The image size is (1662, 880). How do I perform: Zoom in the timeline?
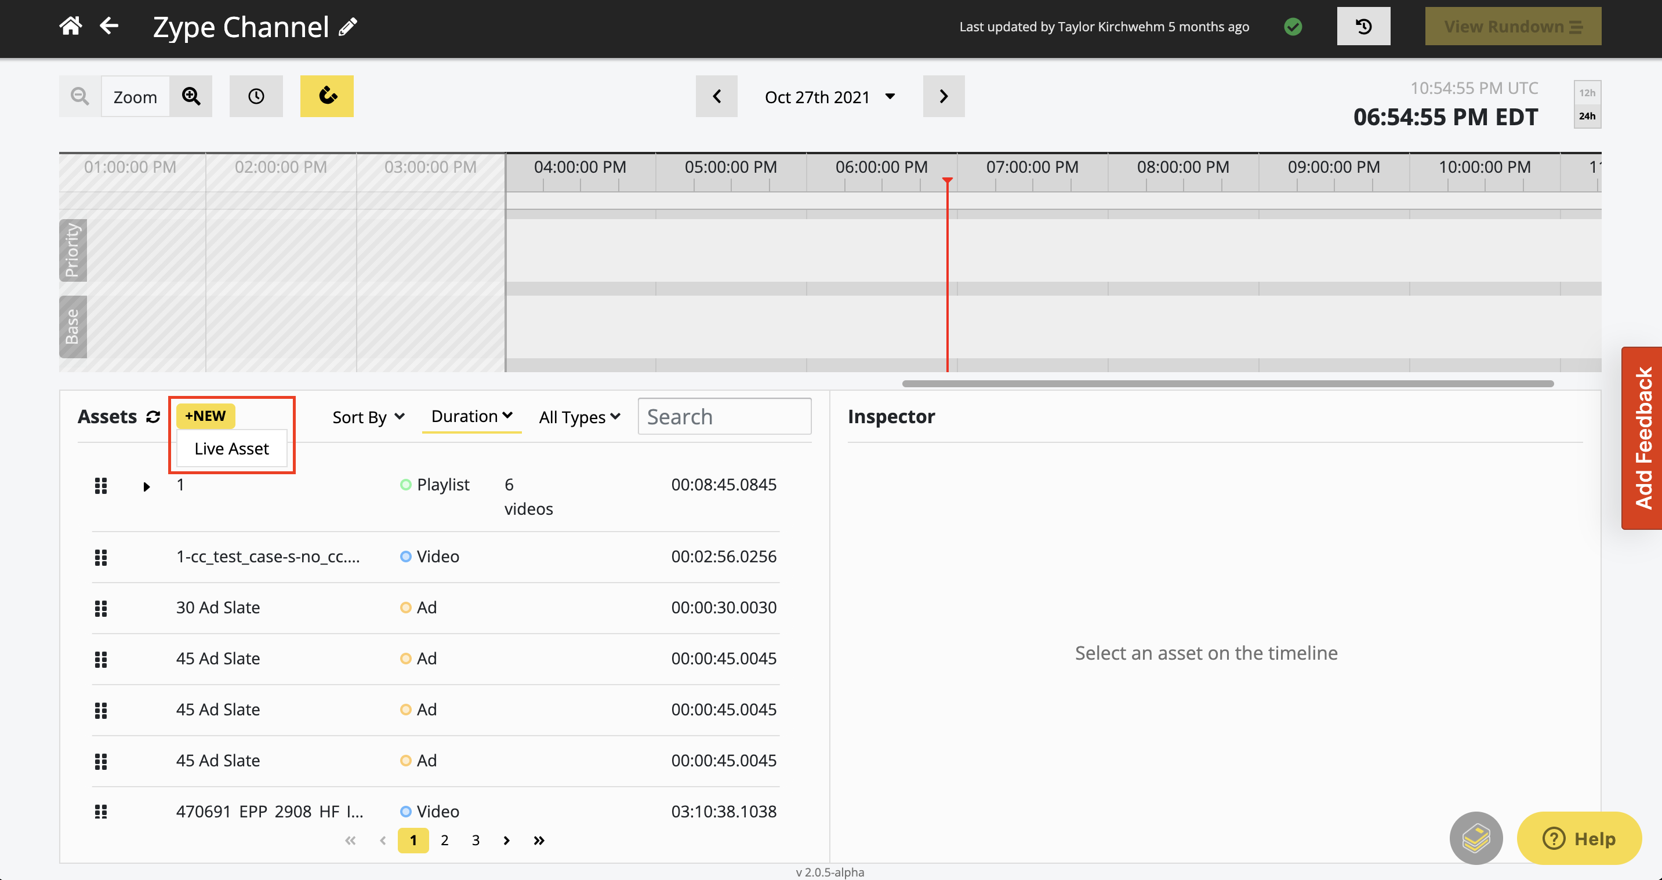[x=191, y=96]
